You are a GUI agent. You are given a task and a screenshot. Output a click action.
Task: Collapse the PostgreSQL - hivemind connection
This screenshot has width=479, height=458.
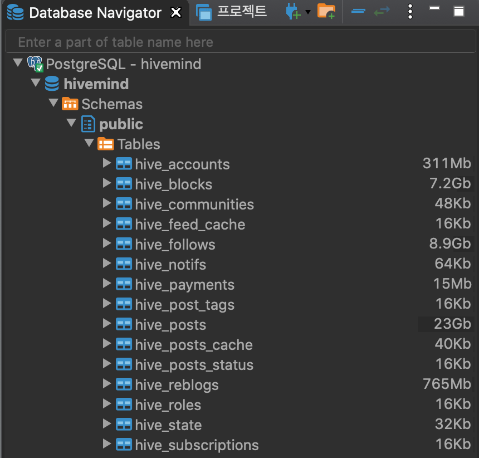tap(18, 62)
